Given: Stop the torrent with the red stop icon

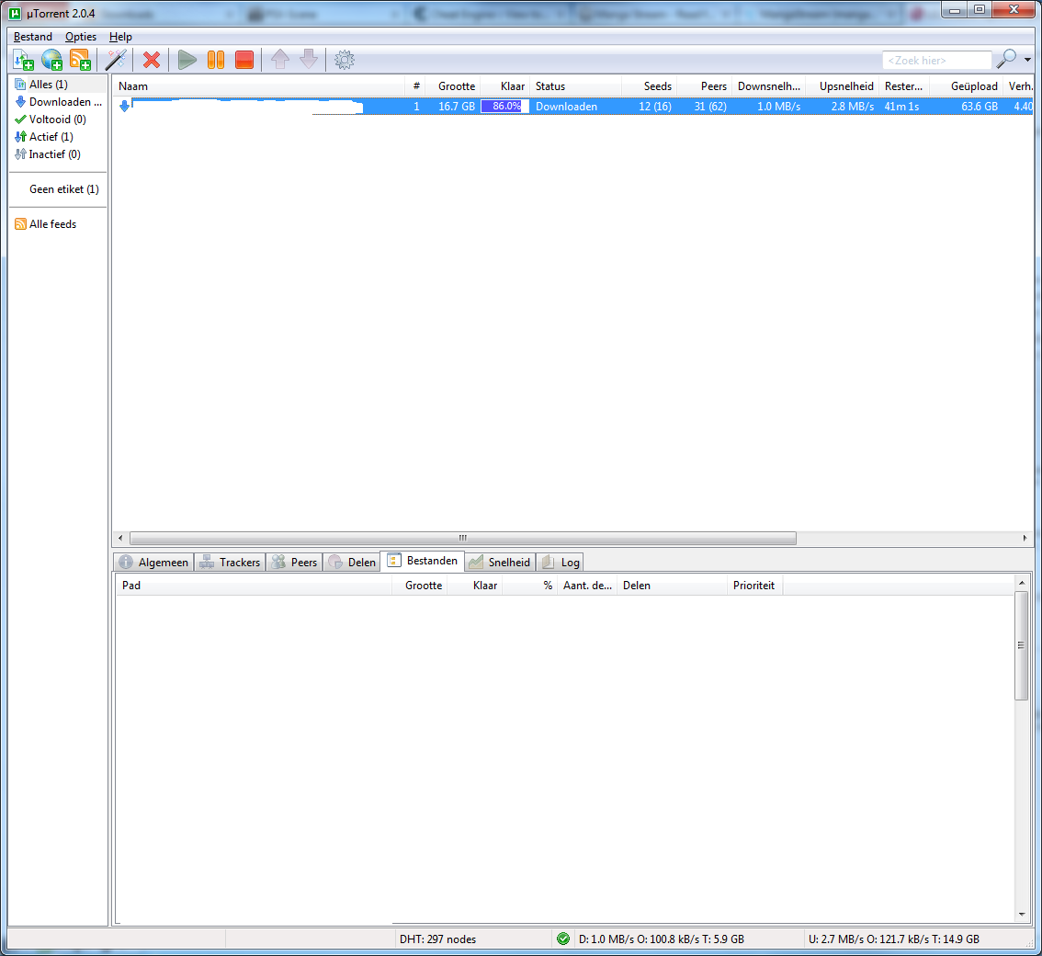Looking at the screenshot, I should [244, 60].
